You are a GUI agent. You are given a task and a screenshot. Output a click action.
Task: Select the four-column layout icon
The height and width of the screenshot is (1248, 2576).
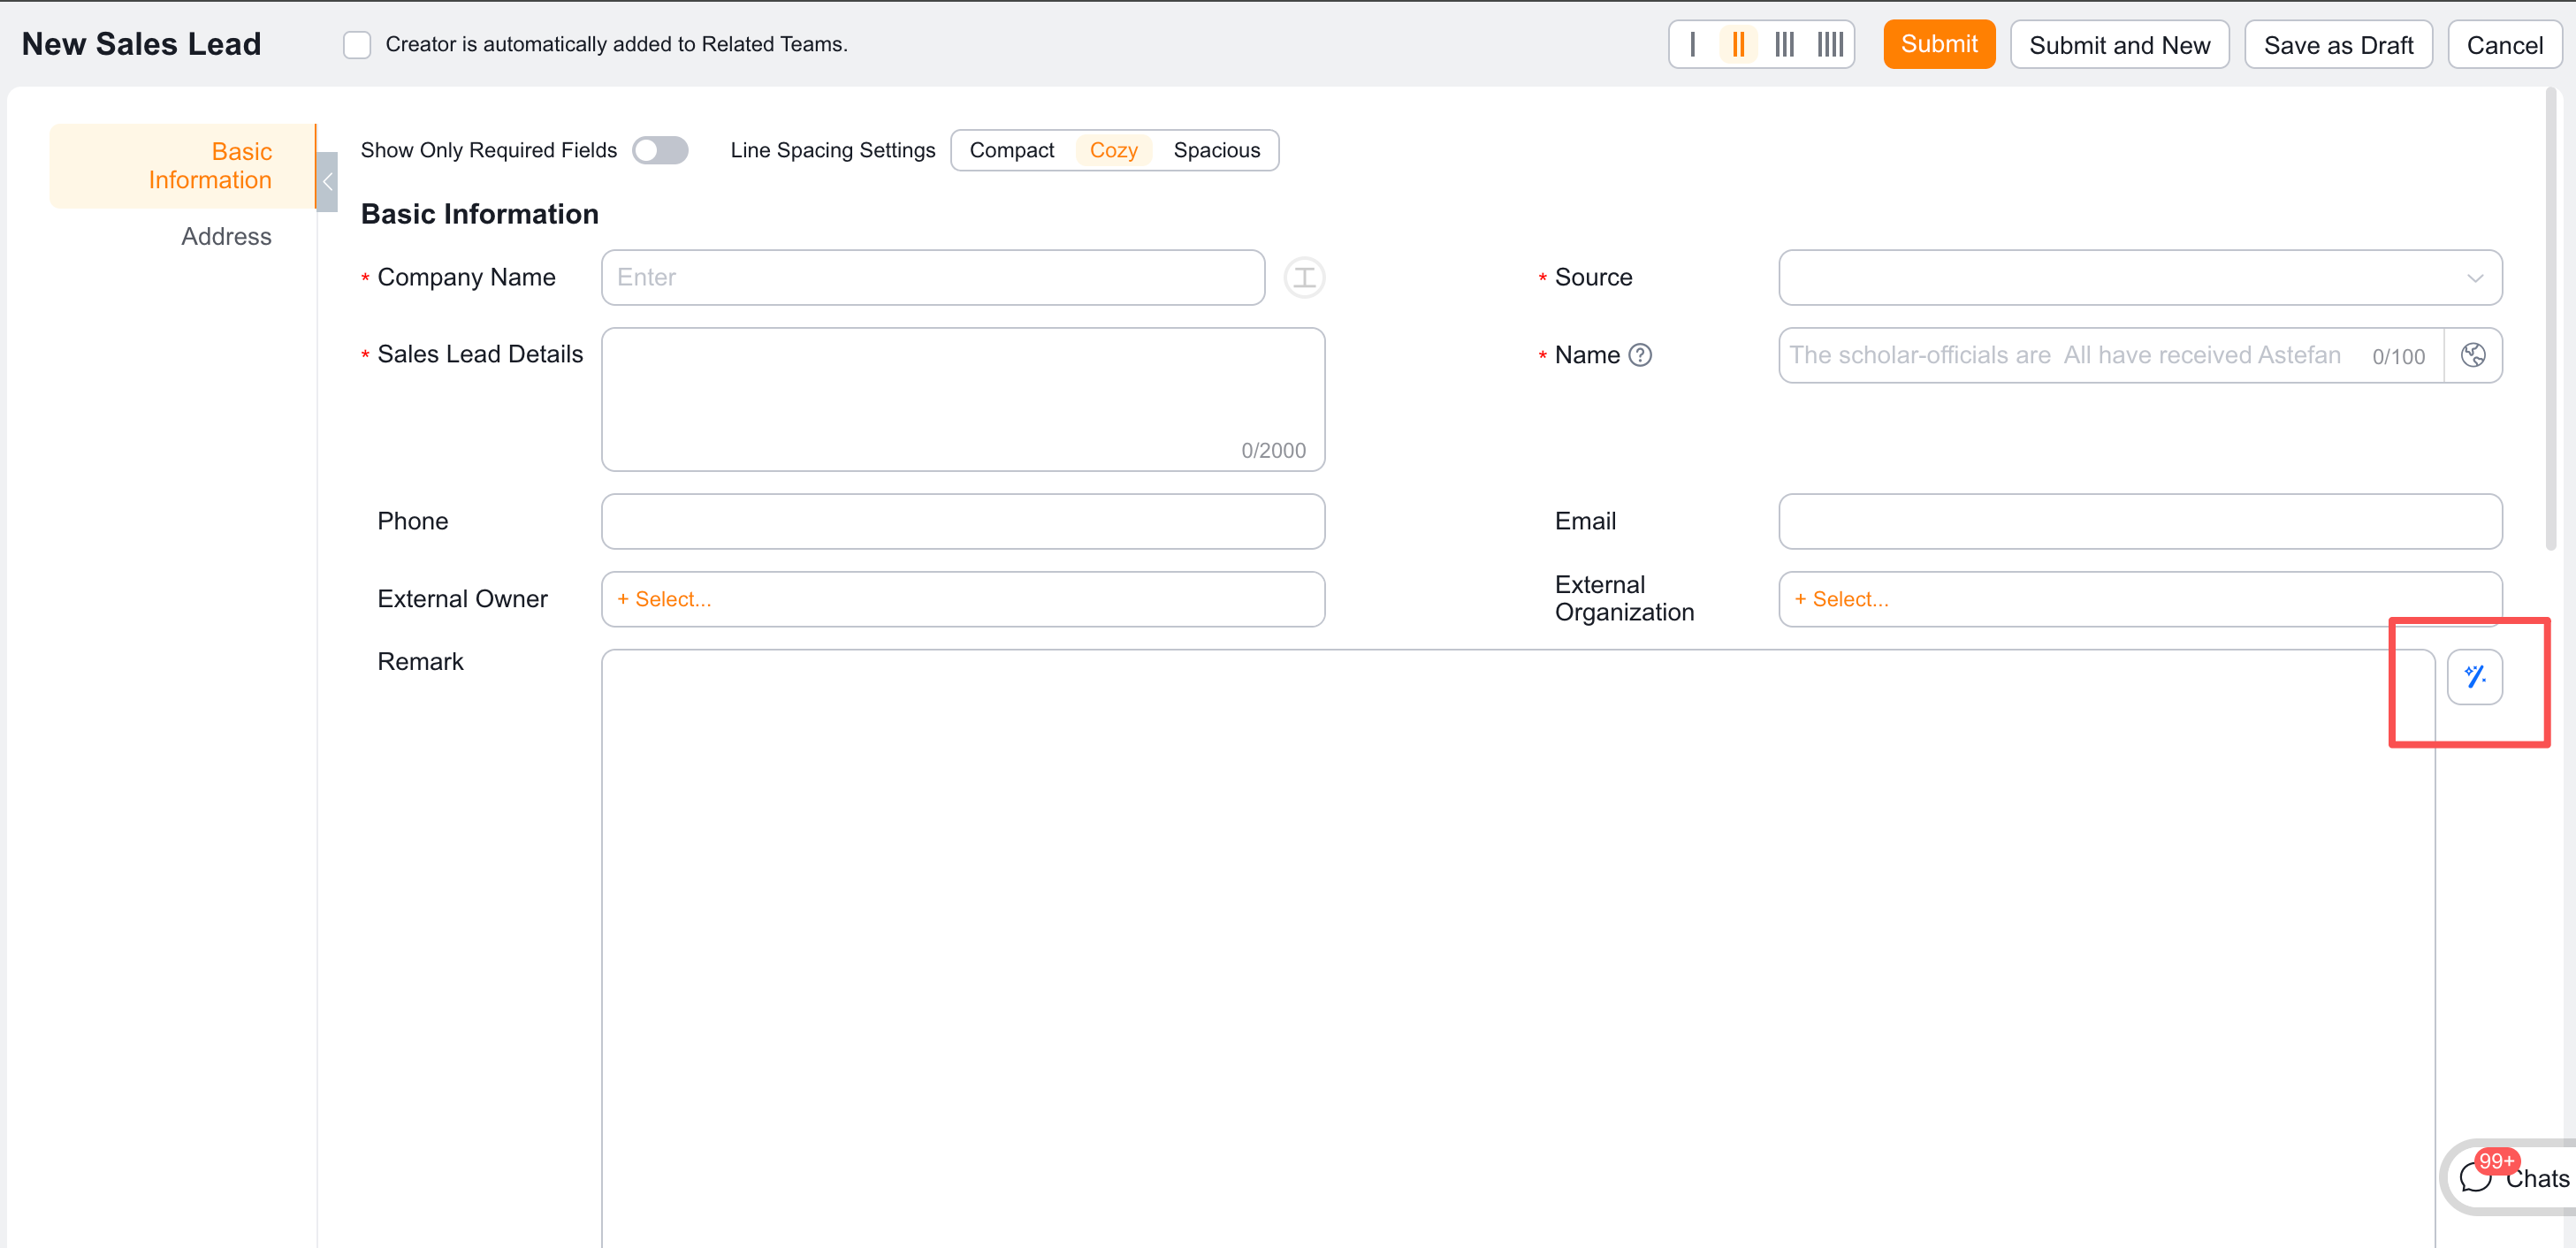[x=1830, y=44]
